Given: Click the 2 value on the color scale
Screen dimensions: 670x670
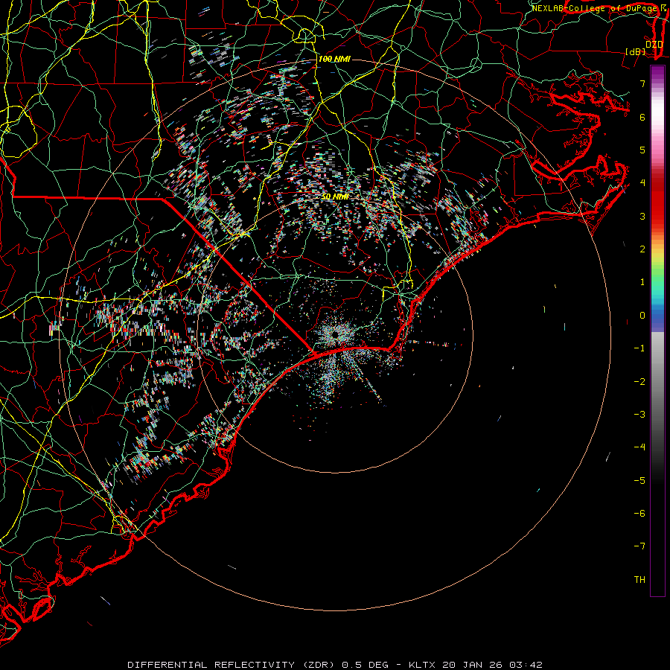Looking at the screenshot, I should pos(642,249).
